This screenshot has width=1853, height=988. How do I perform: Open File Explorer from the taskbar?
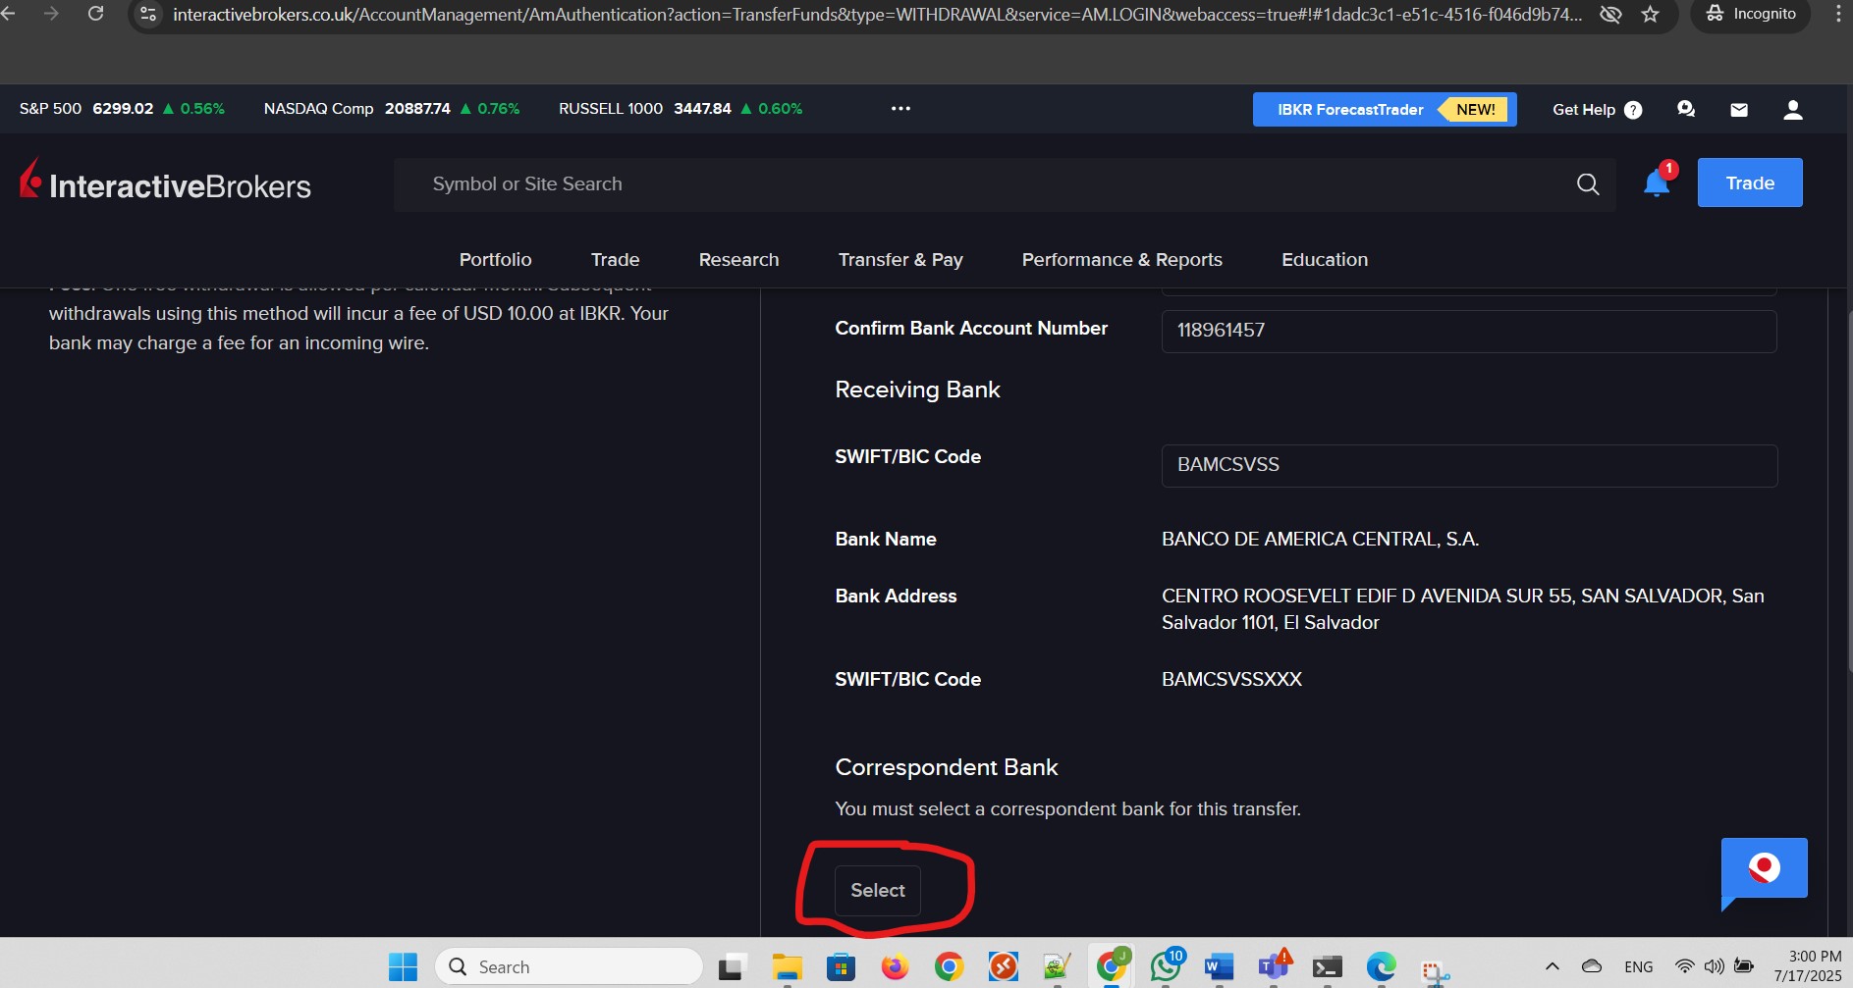(787, 966)
